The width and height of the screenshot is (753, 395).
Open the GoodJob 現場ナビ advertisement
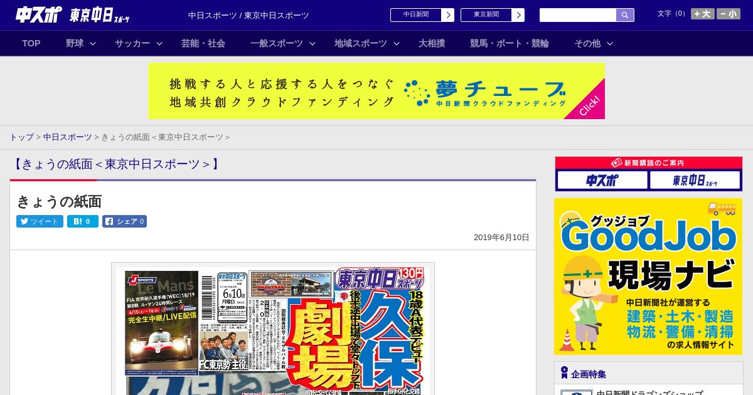click(x=648, y=276)
